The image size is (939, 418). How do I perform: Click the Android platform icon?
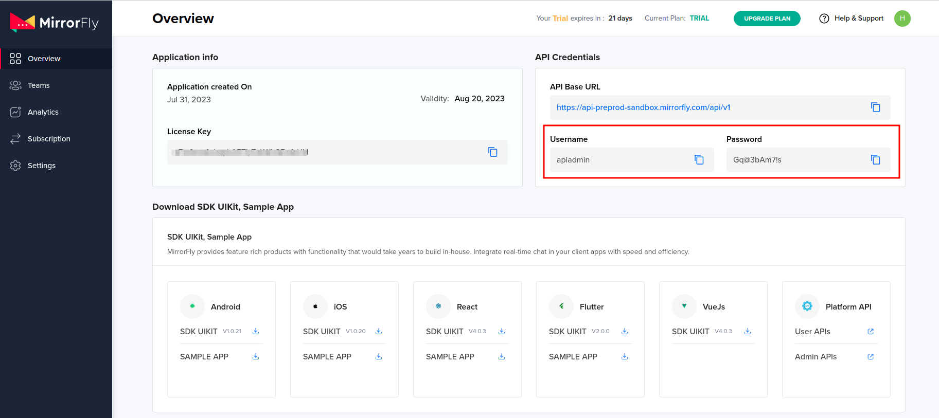192,306
